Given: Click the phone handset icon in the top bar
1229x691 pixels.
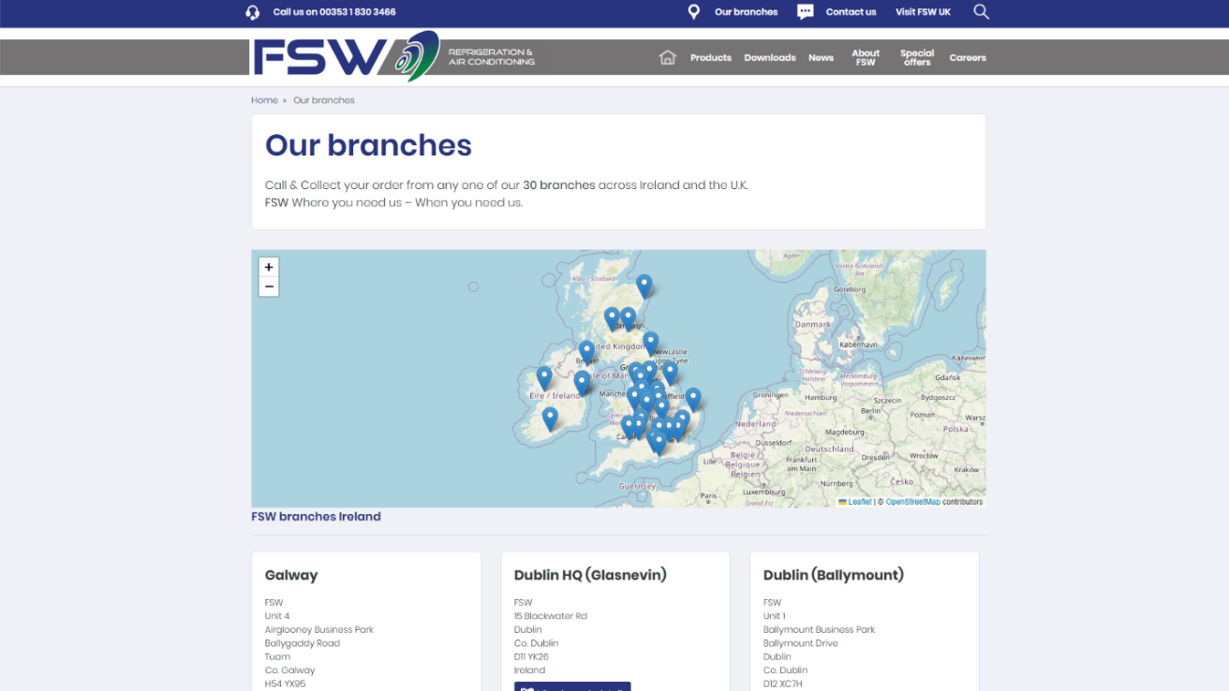Looking at the screenshot, I should [251, 11].
